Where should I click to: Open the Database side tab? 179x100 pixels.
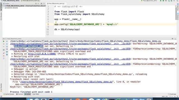[178, 16]
